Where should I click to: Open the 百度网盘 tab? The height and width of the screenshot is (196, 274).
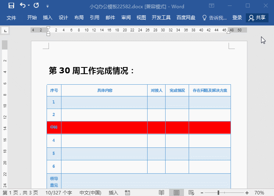[x=186, y=18]
